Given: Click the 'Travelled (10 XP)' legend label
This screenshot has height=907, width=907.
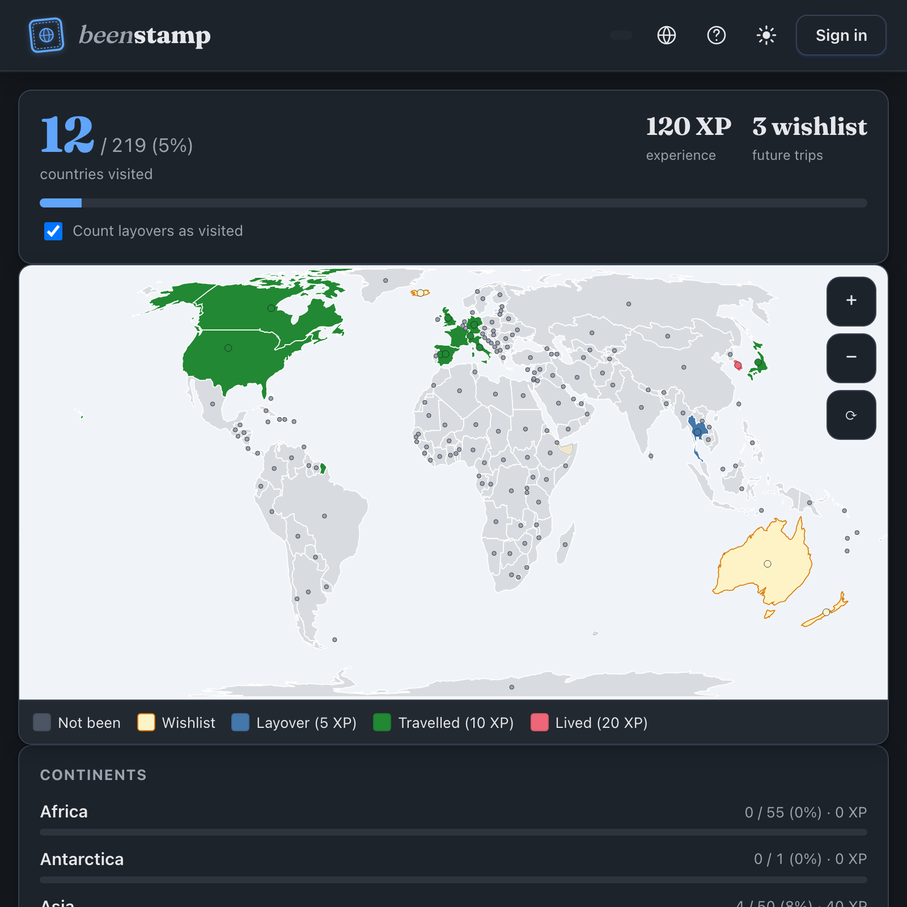Looking at the screenshot, I should [456, 723].
